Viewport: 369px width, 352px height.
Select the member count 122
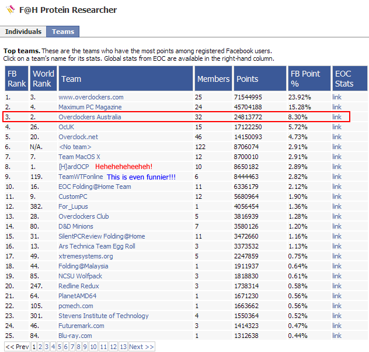(x=200, y=147)
